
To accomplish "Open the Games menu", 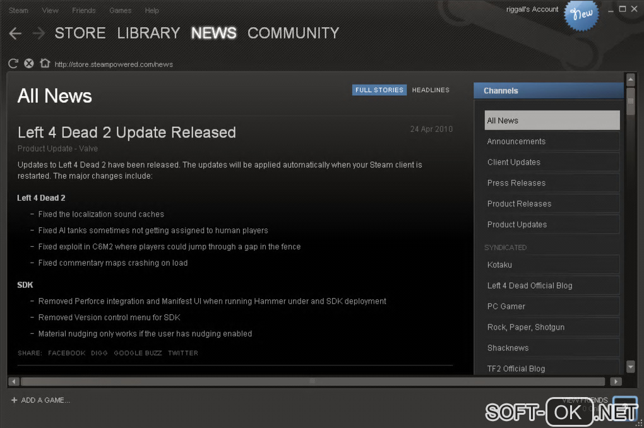I will (x=121, y=11).
